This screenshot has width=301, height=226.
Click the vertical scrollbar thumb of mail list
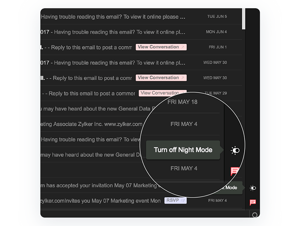[x=244, y=19]
